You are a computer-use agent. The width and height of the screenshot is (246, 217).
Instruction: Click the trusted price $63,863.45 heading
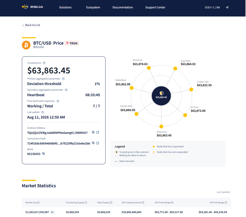(x=49, y=70)
